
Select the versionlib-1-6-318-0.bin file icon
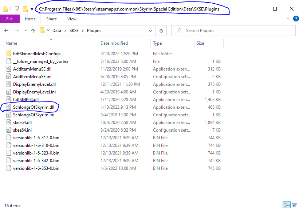[x=9, y=145]
